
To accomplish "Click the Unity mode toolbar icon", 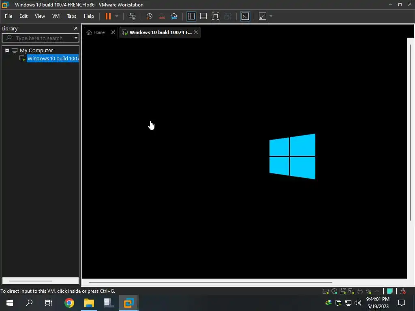I will [x=228, y=16].
